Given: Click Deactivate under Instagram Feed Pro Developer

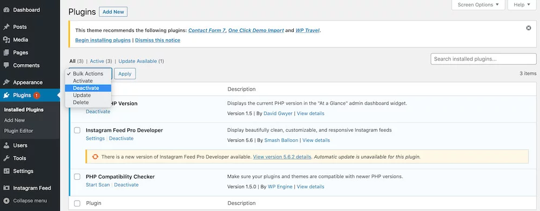Looking at the screenshot, I should pos(121,138).
